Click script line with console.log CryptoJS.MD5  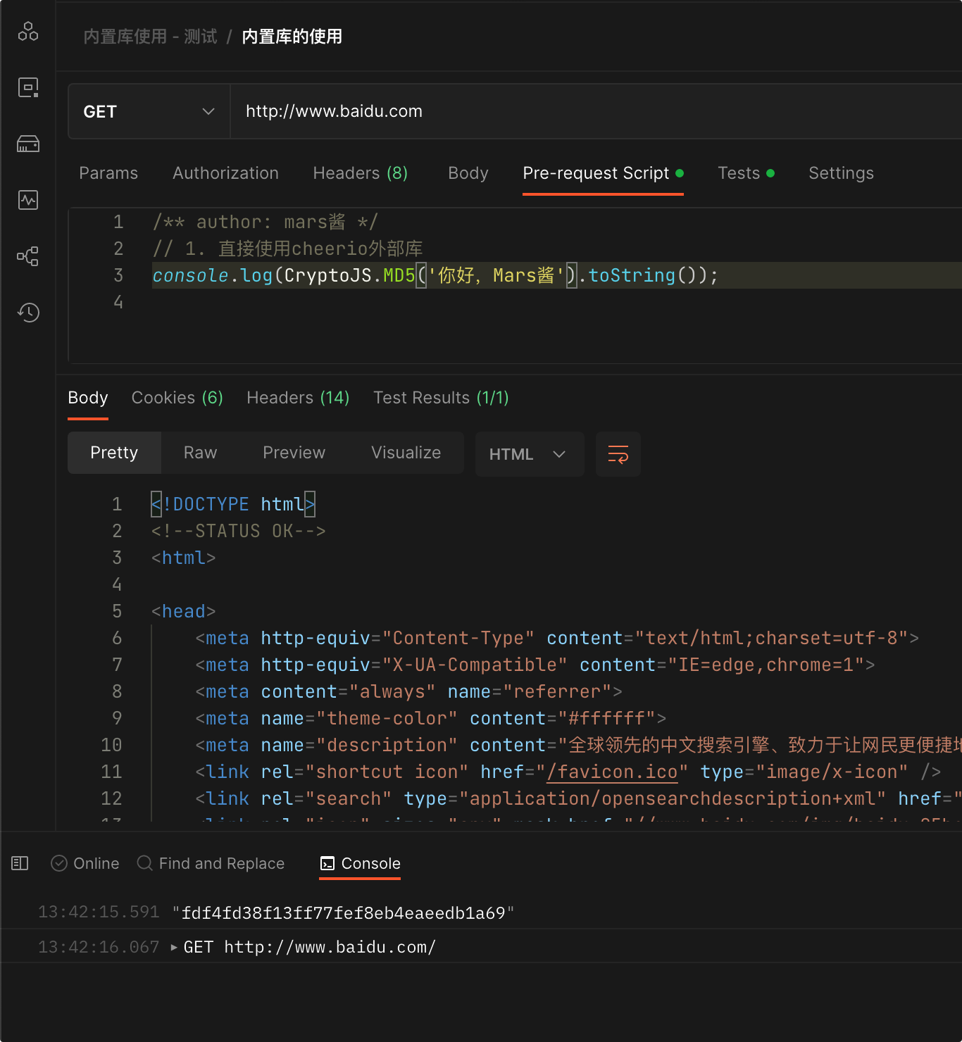(435, 275)
